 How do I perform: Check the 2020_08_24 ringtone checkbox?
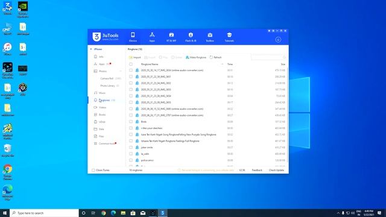(131, 115)
